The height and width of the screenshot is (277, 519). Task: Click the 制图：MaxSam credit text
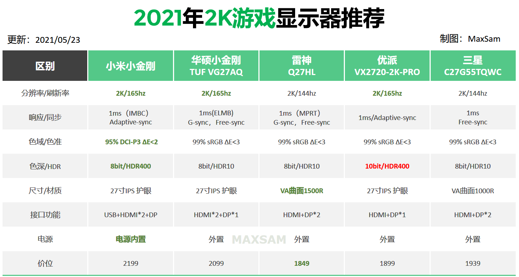(x=470, y=39)
